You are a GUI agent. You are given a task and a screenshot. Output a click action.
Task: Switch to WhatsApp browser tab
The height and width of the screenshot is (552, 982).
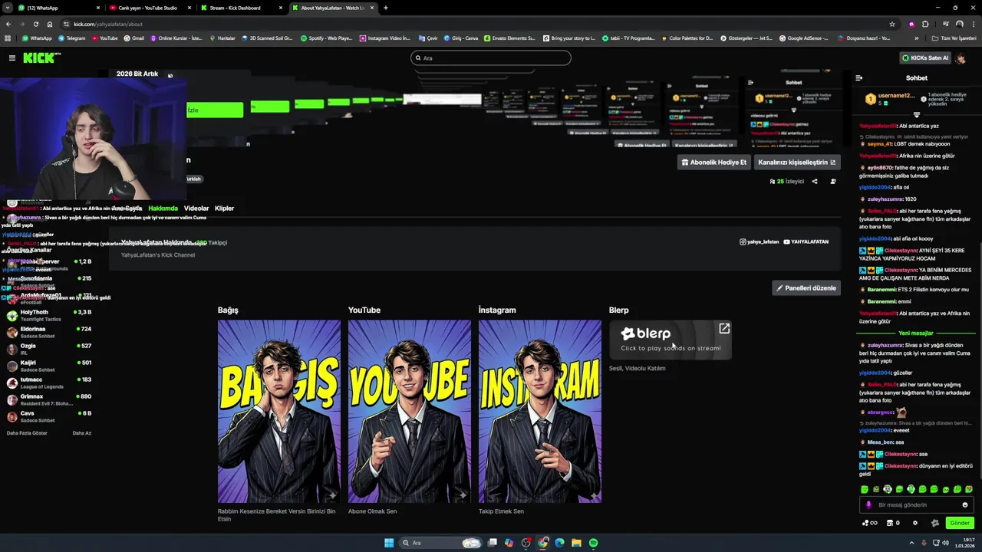click(58, 8)
